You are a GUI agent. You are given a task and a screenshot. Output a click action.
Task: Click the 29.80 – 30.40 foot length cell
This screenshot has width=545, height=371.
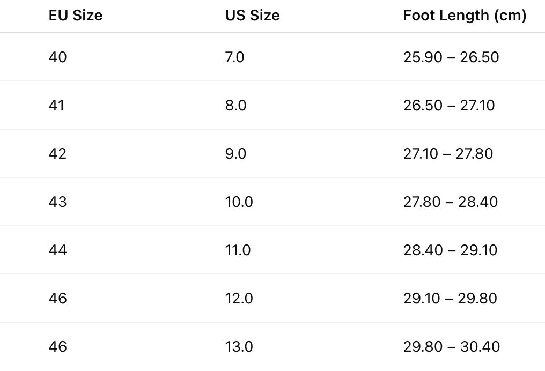coord(451,346)
